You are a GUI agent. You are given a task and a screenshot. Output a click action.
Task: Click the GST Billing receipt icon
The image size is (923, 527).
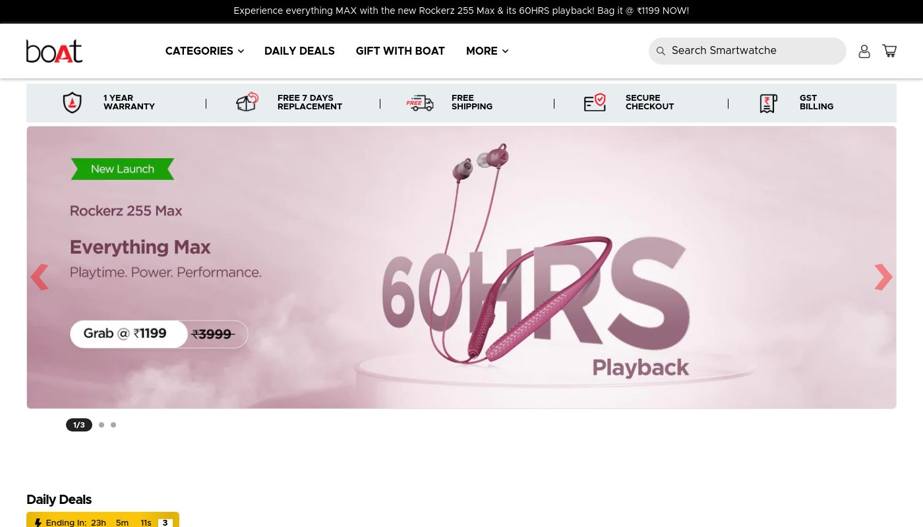pos(769,103)
